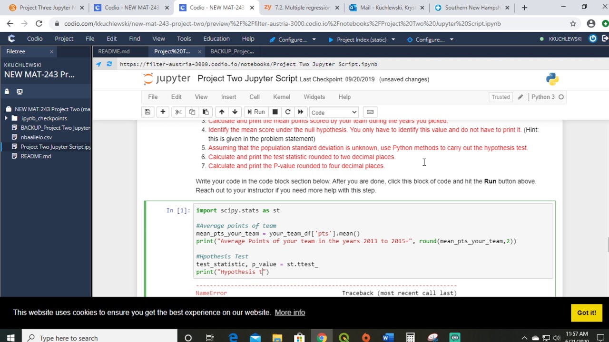Open the Calculator from the taskbar
Image resolution: width=609 pixels, height=342 pixels.
pyautogui.click(x=410, y=338)
